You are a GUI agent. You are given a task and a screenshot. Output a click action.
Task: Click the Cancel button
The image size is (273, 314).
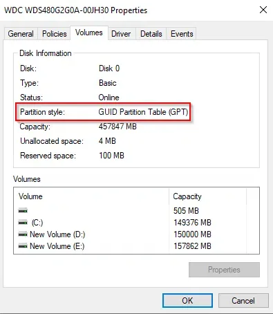[243, 300]
